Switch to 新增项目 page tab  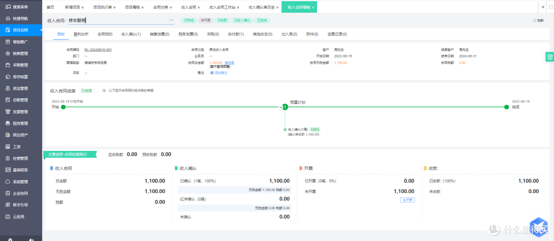72,7
